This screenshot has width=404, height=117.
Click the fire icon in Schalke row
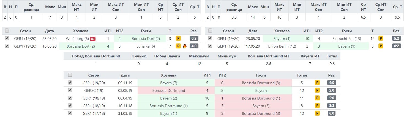pos(185,46)
